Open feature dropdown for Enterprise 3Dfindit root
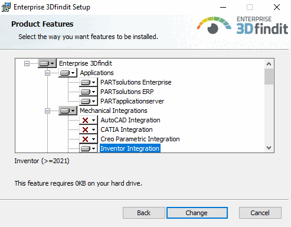 [x=47, y=63]
